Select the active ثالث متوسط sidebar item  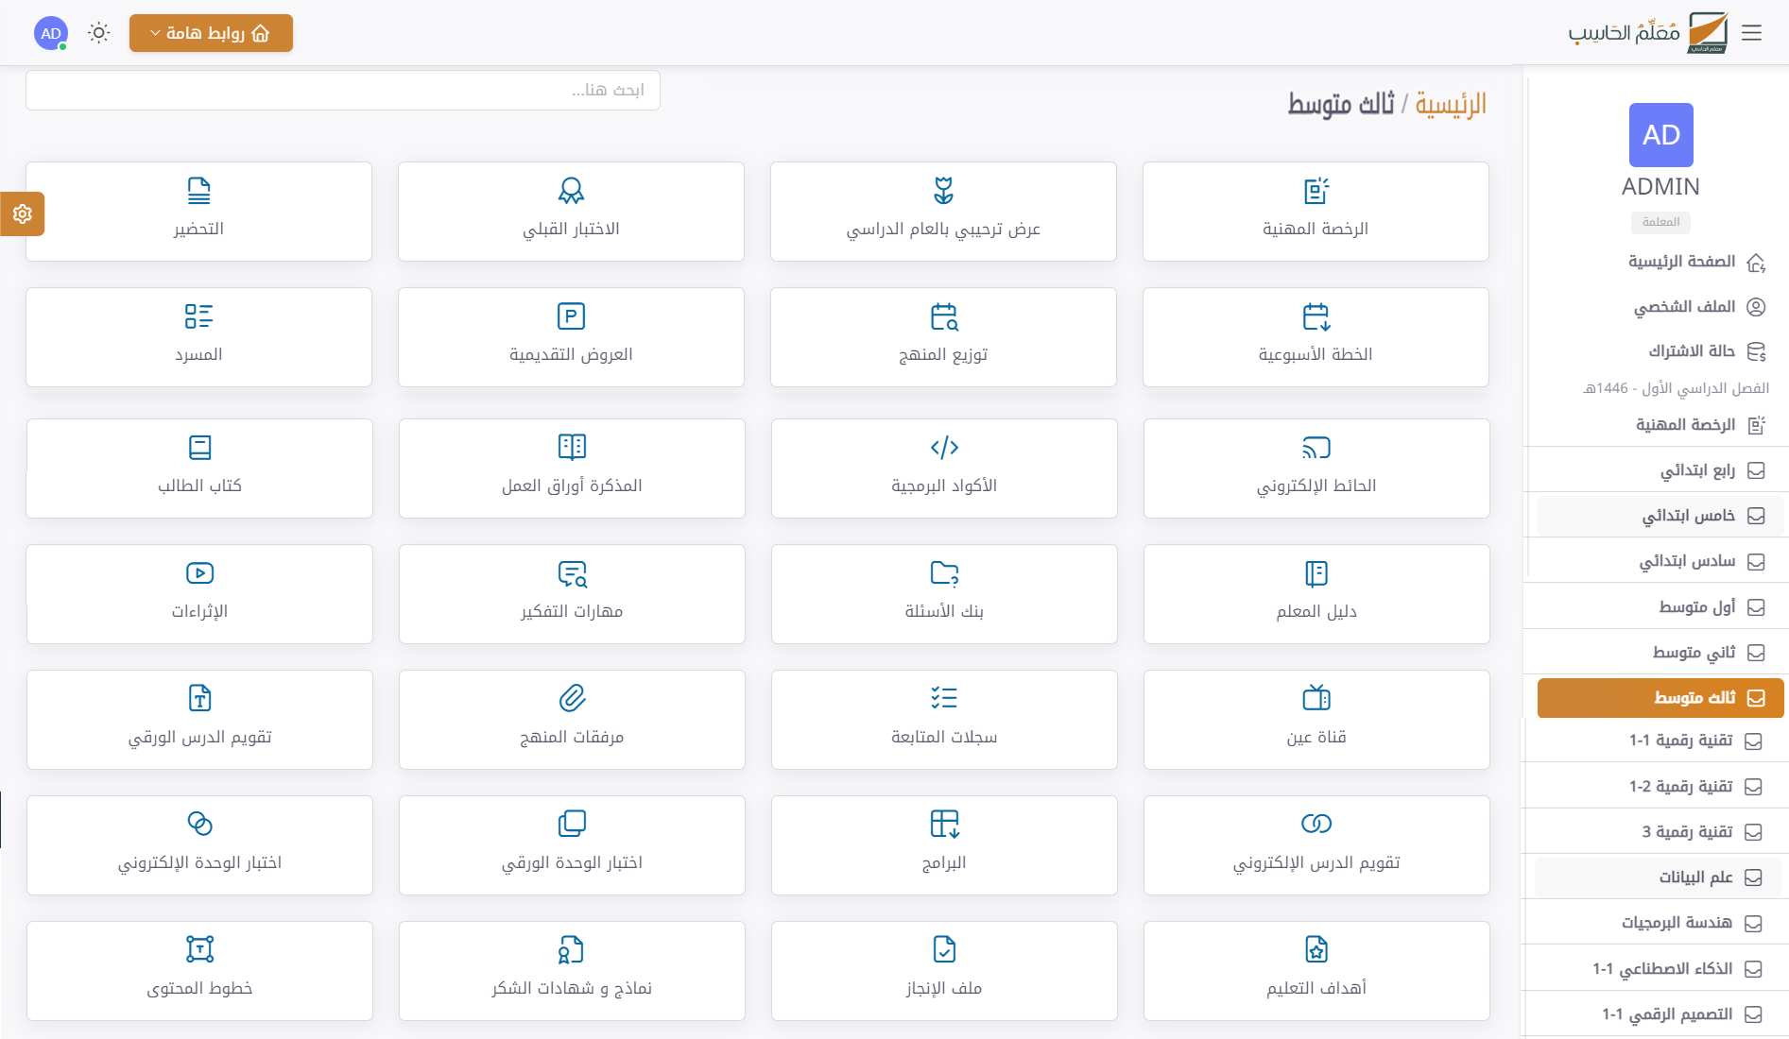(1660, 698)
